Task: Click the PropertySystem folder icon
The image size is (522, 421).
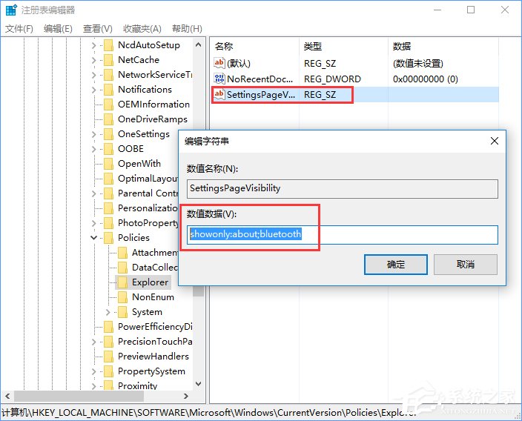Action: [x=108, y=371]
